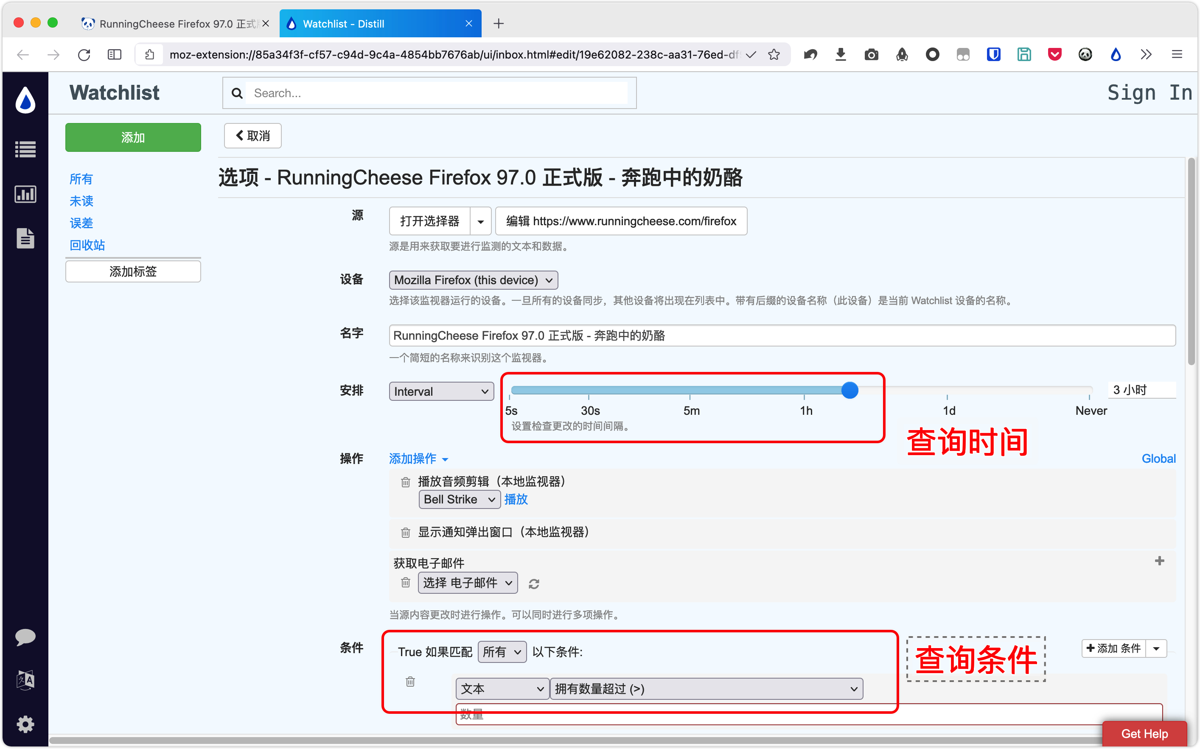Delete the notification popup action

point(405,533)
